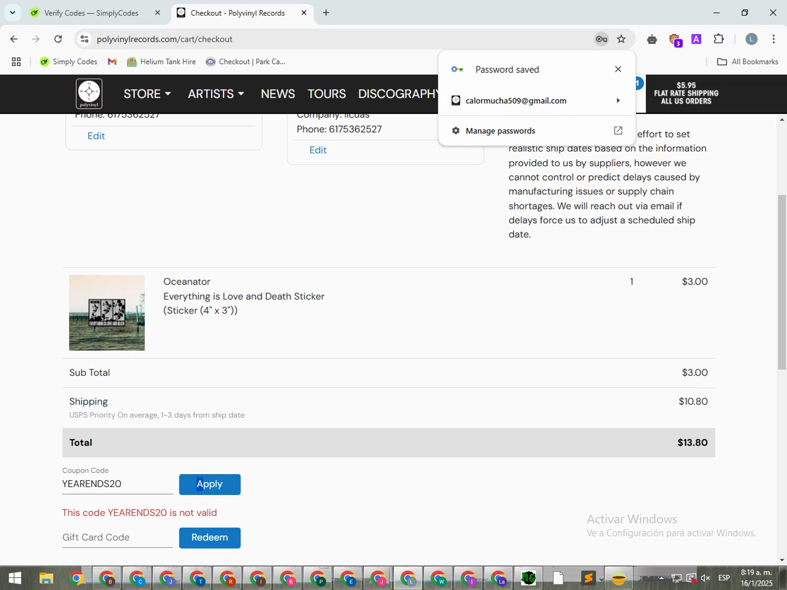Open a new browser tab
787x590 pixels.
point(326,13)
